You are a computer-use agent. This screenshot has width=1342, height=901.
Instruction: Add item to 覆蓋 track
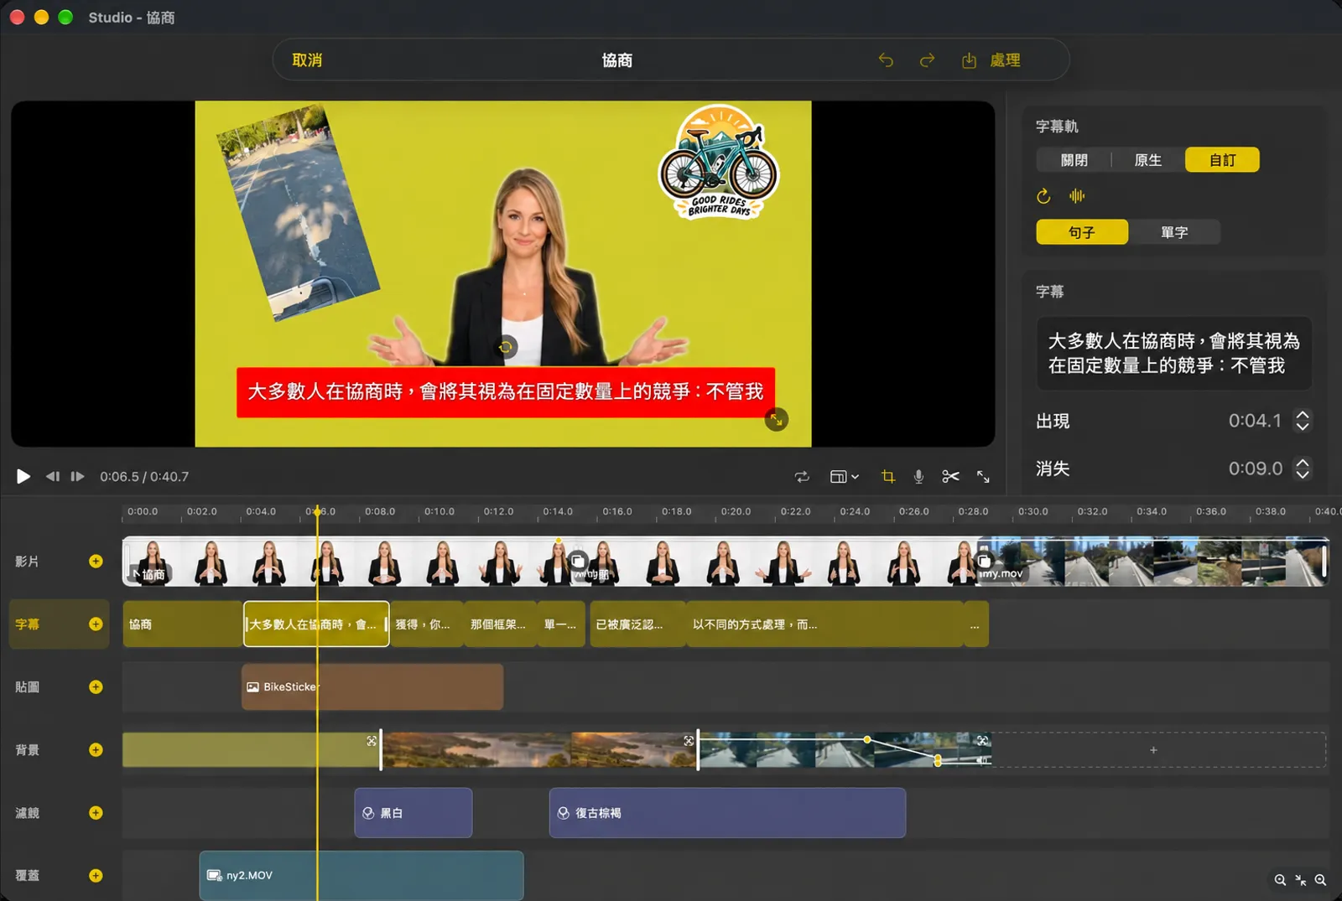(96, 875)
